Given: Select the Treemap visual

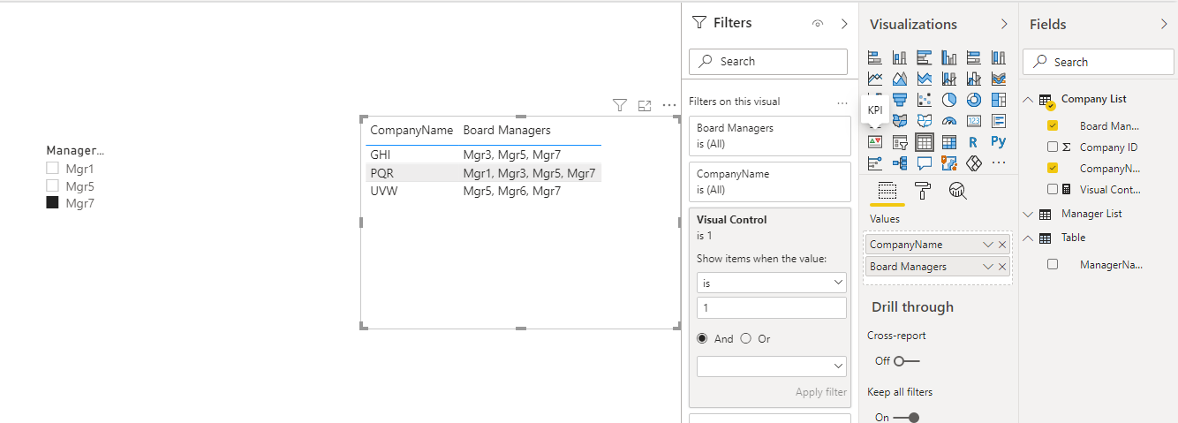Looking at the screenshot, I should point(999,100).
